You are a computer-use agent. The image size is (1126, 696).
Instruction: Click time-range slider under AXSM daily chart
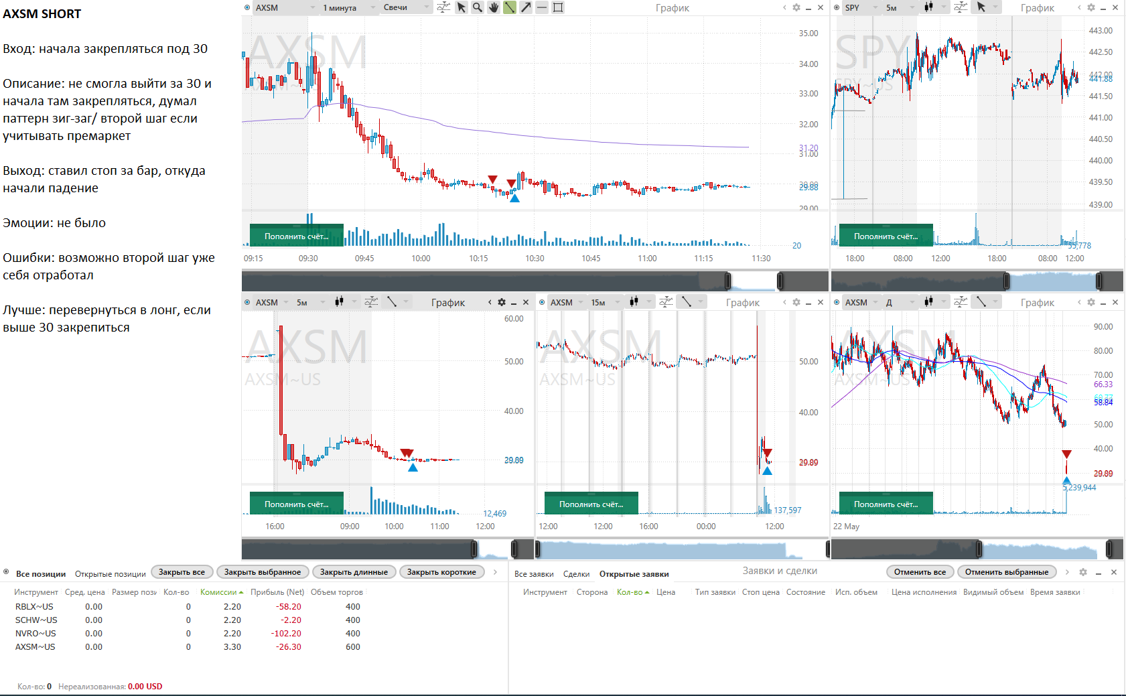(x=977, y=549)
